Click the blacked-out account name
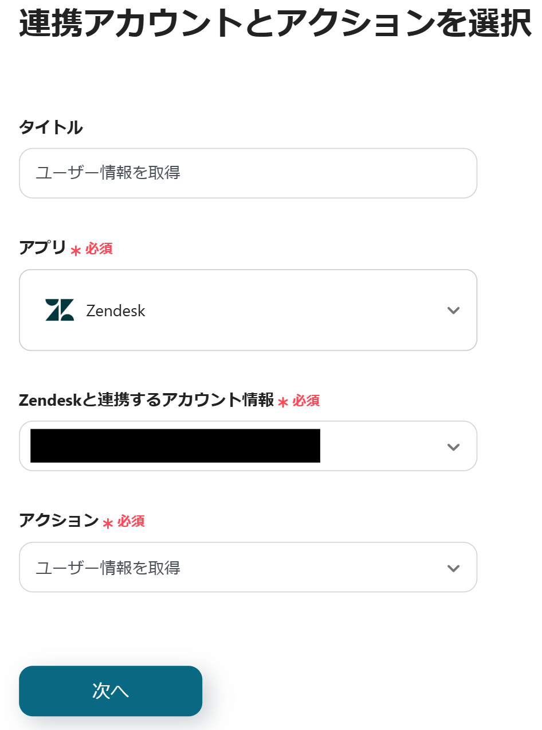The width and height of the screenshot is (542, 730). tap(175, 446)
